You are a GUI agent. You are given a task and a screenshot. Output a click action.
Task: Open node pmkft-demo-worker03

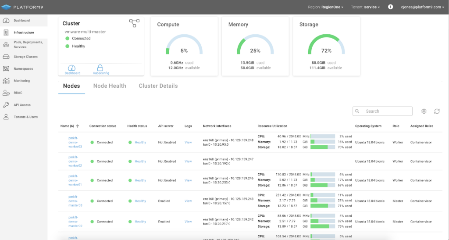[x=75, y=142]
